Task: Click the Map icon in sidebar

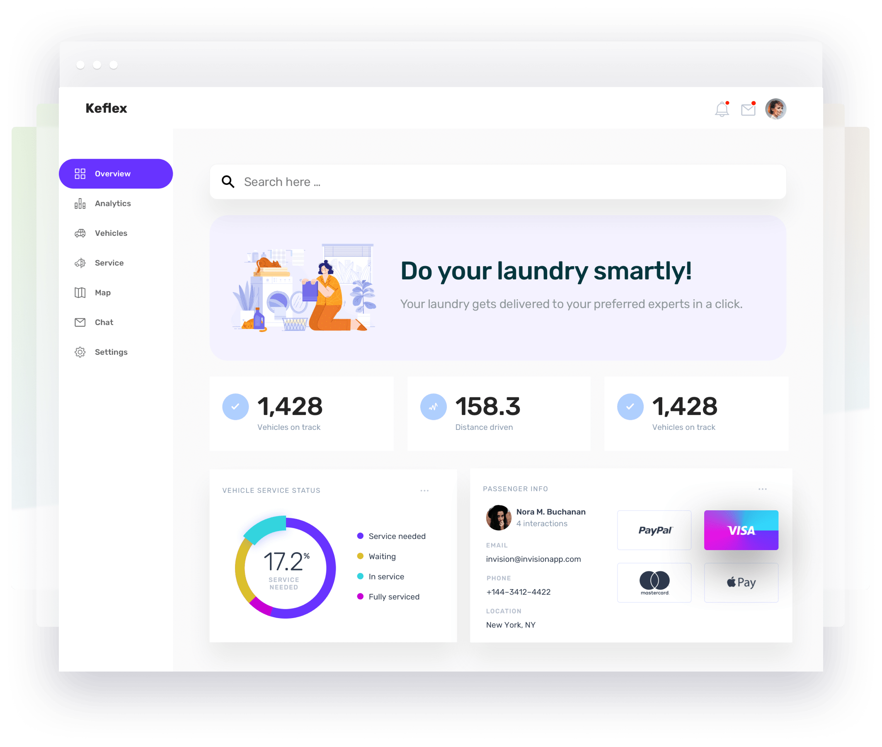Action: (80, 293)
